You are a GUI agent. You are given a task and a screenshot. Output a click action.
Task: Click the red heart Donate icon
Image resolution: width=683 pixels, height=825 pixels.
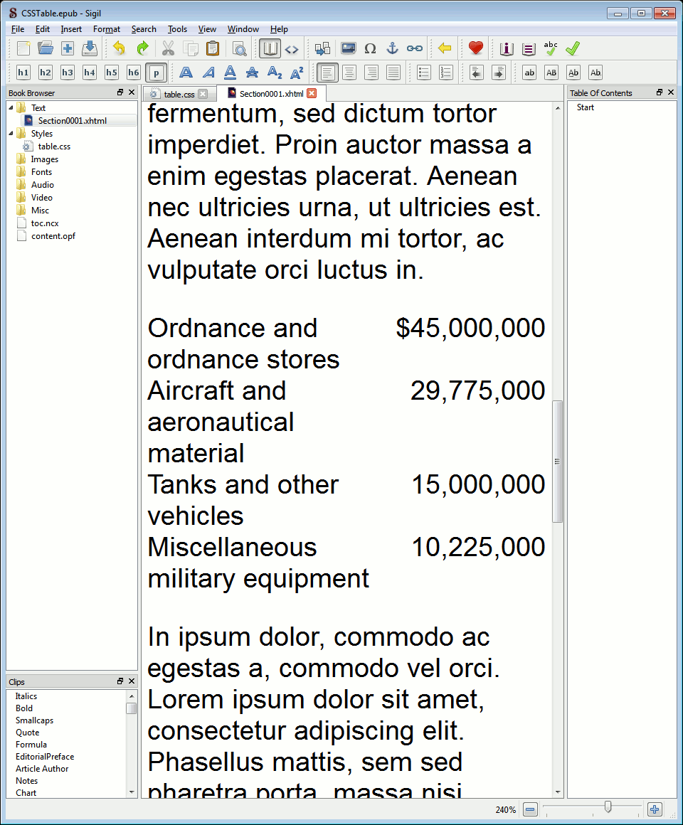476,48
